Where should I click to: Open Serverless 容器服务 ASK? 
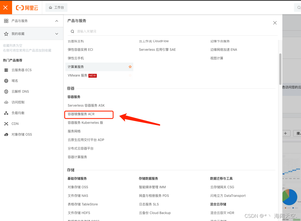(86, 106)
